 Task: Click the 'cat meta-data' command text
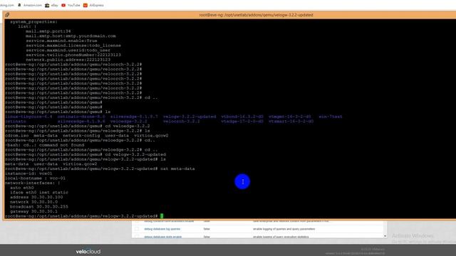177,169
